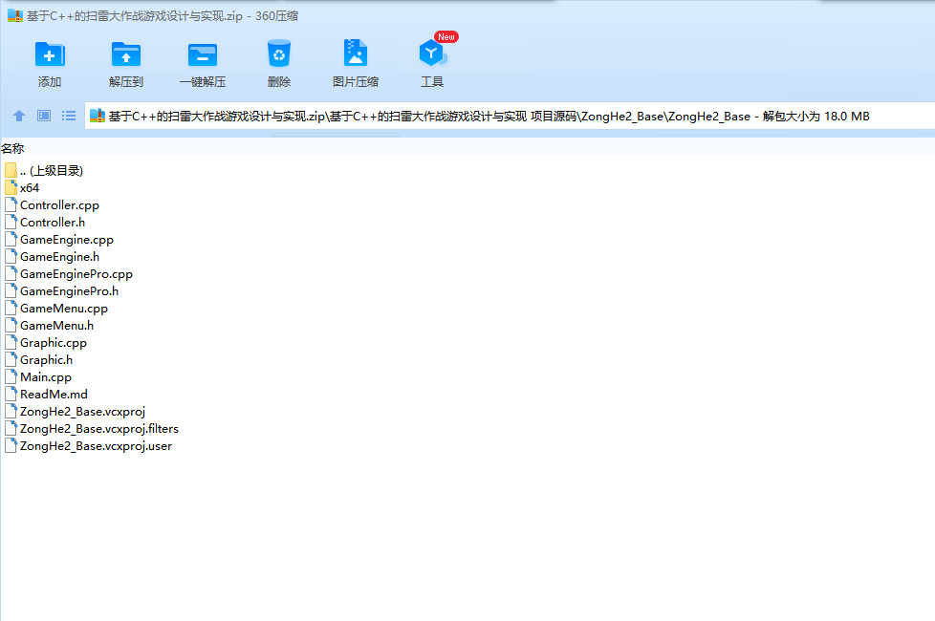Click the file icon beside ZongHe2_Base.vcxproj.filters
Screen dimensions: 935x621
(x=11, y=428)
